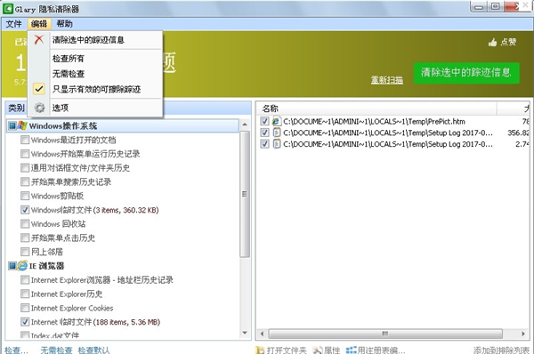
Task: Close the open 编辑 menu
Action: point(39,24)
